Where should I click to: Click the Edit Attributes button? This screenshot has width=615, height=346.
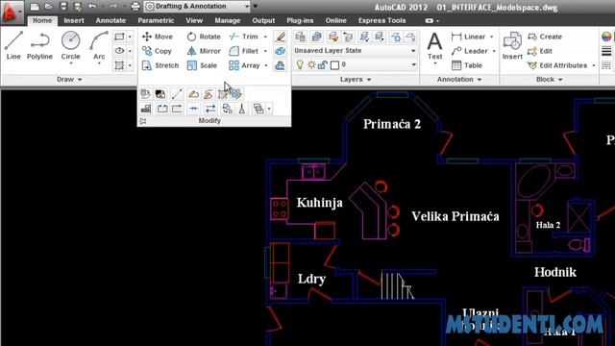(x=557, y=65)
